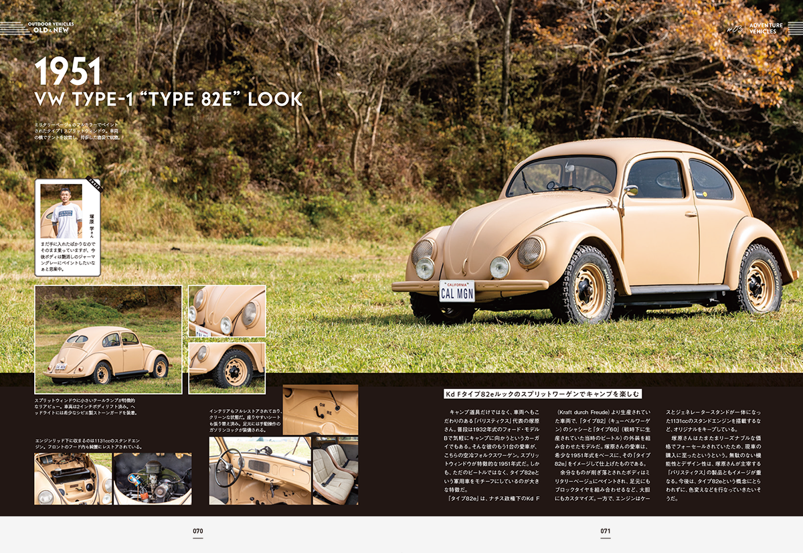Click the large 1951 headline
The image size is (803, 553).
68,72
